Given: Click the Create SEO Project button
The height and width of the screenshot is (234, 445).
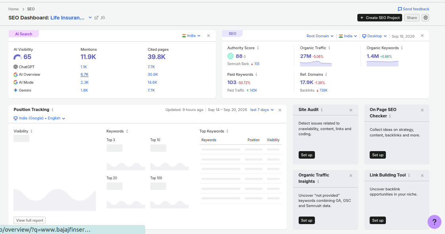Looking at the screenshot, I should point(380,17).
